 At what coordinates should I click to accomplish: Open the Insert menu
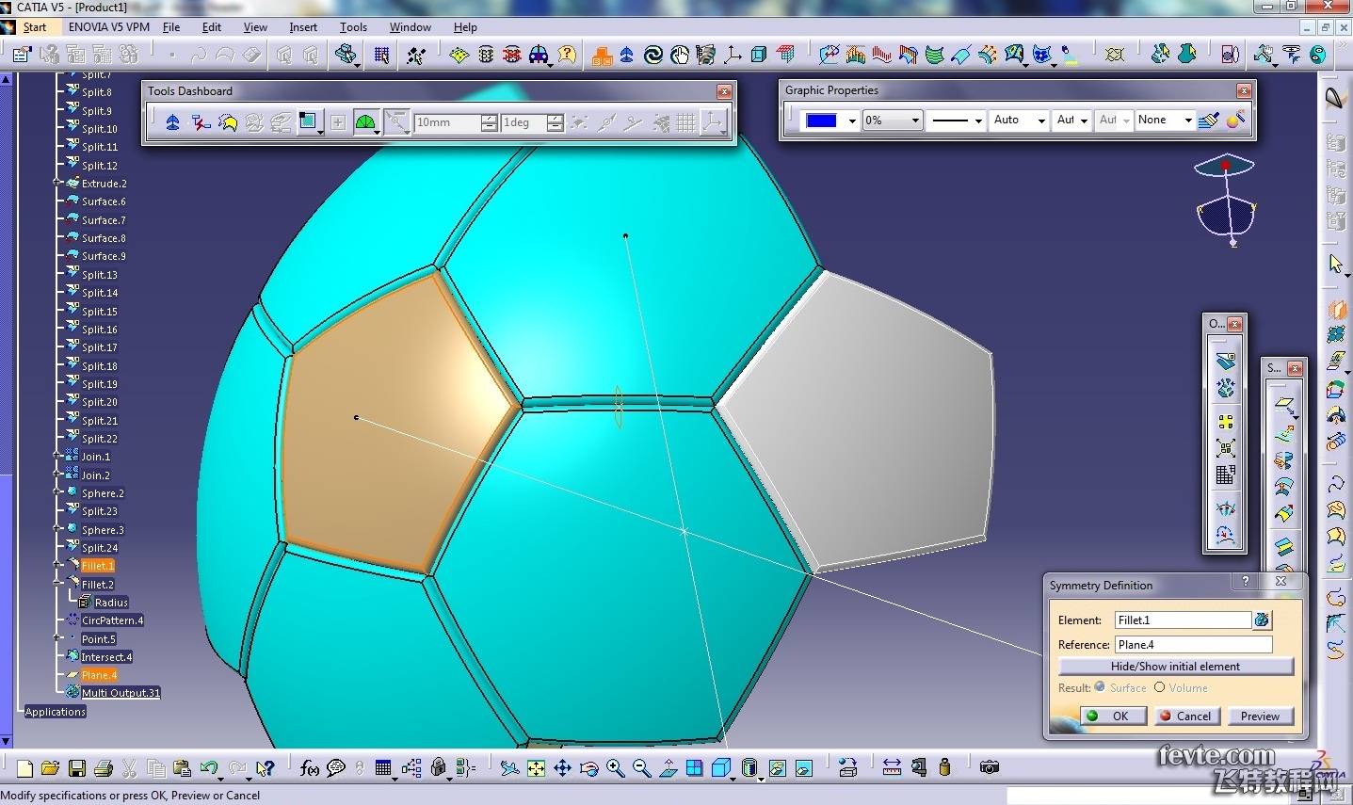click(303, 27)
